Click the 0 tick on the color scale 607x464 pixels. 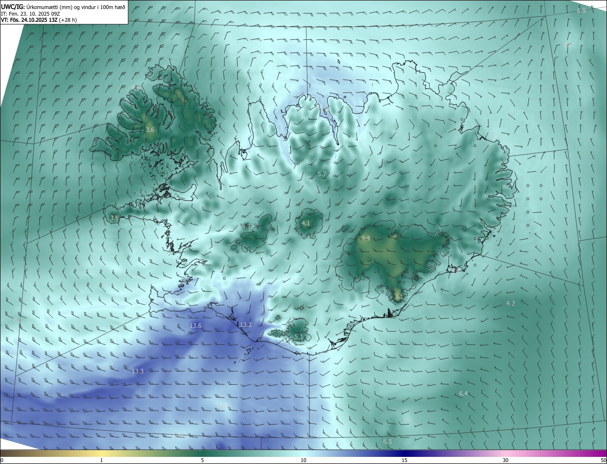coord(2,460)
